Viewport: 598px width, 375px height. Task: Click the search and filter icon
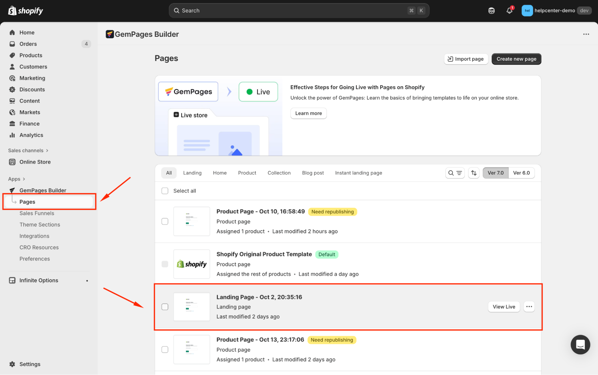[455, 173]
